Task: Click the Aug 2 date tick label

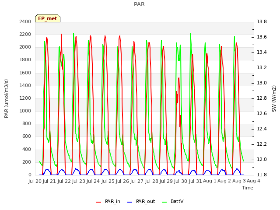Action: point(224,181)
